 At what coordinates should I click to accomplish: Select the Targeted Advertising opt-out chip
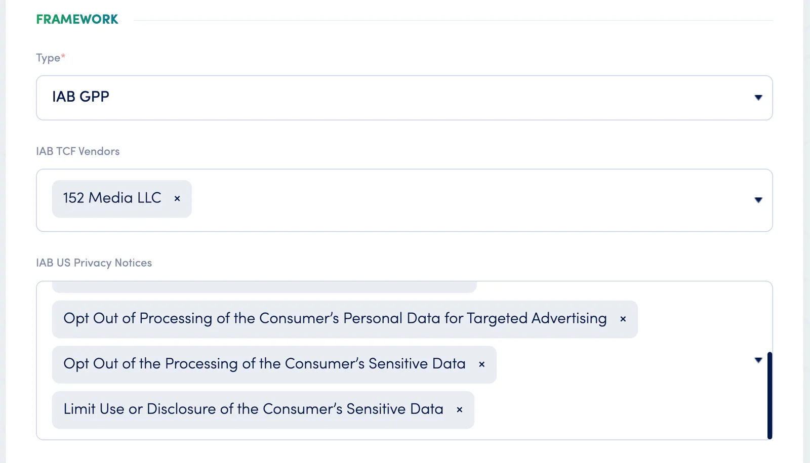click(334, 319)
